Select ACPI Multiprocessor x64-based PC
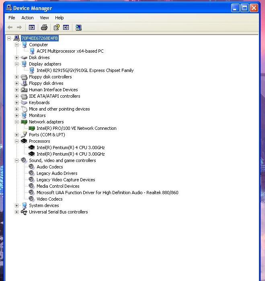The image size is (265, 281). [x=70, y=51]
